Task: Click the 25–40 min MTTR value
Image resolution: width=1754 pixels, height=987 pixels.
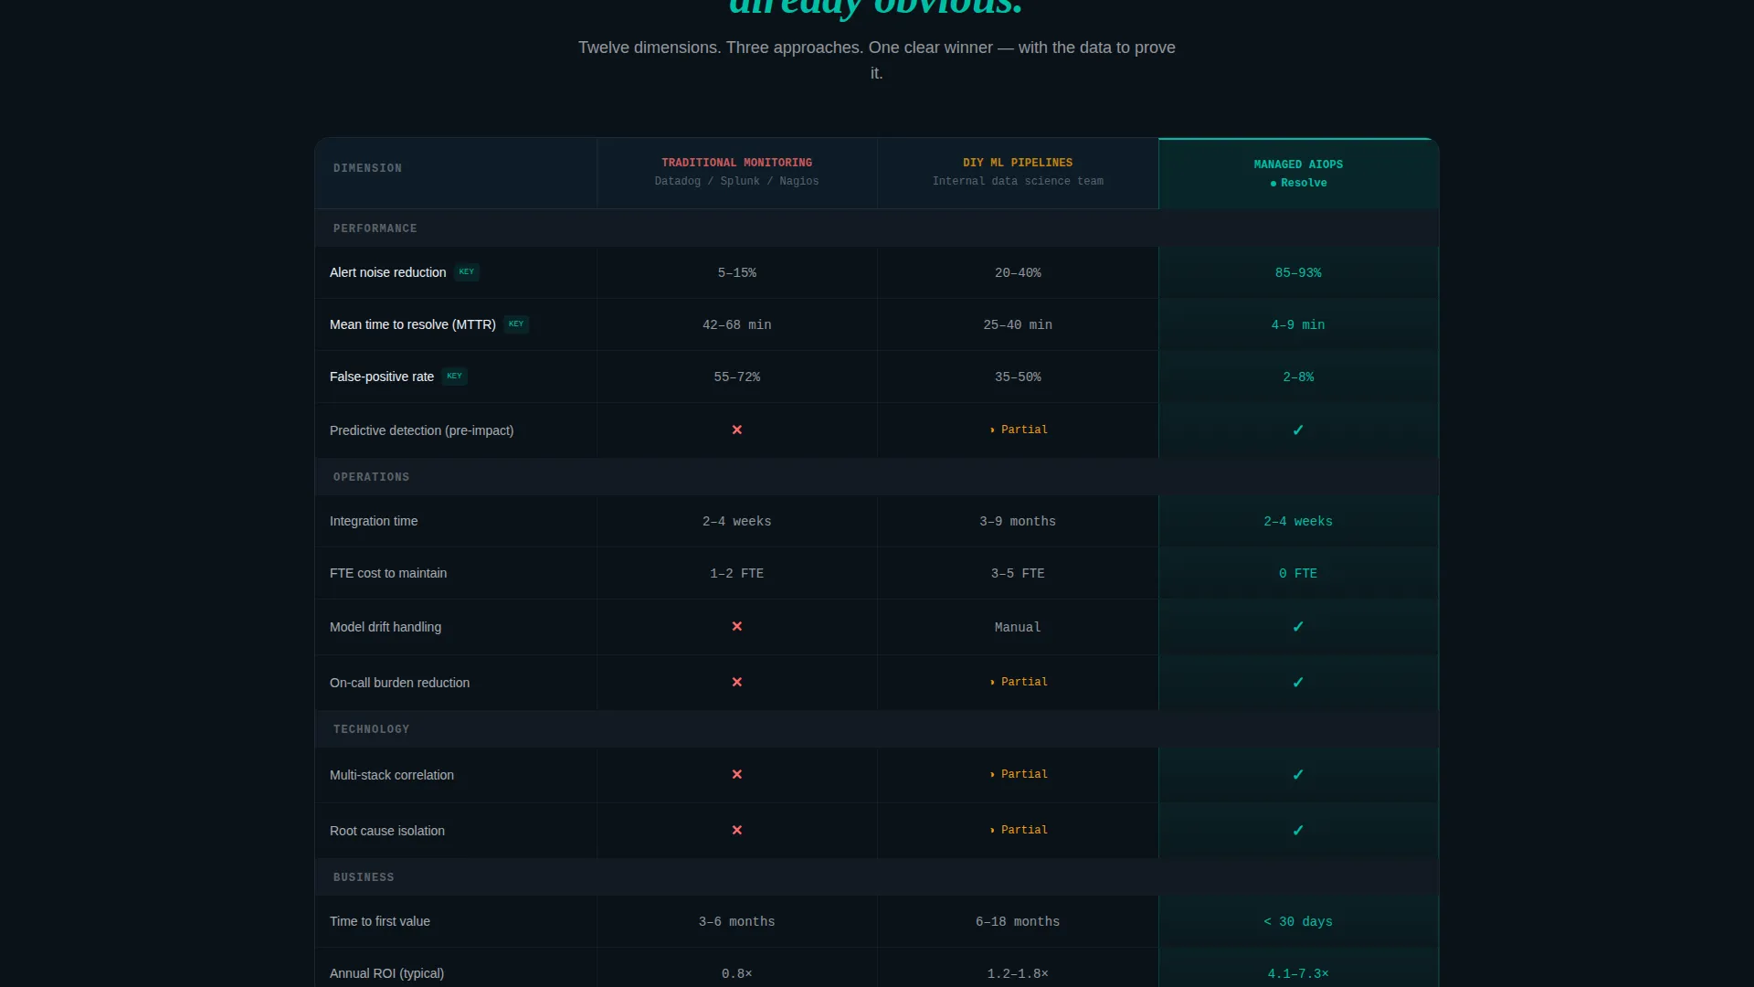Action: point(1018,324)
